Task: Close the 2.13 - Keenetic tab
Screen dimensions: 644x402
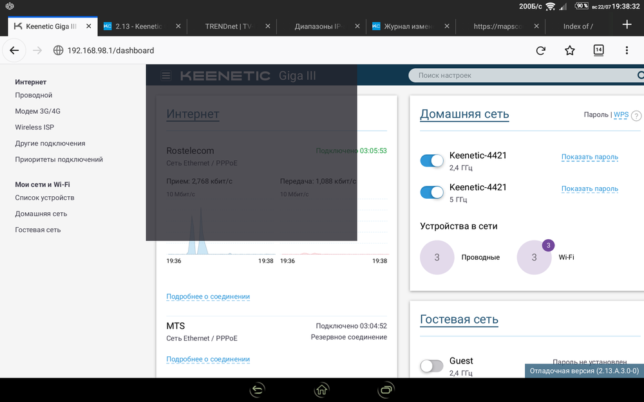Action: coord(178,26)
